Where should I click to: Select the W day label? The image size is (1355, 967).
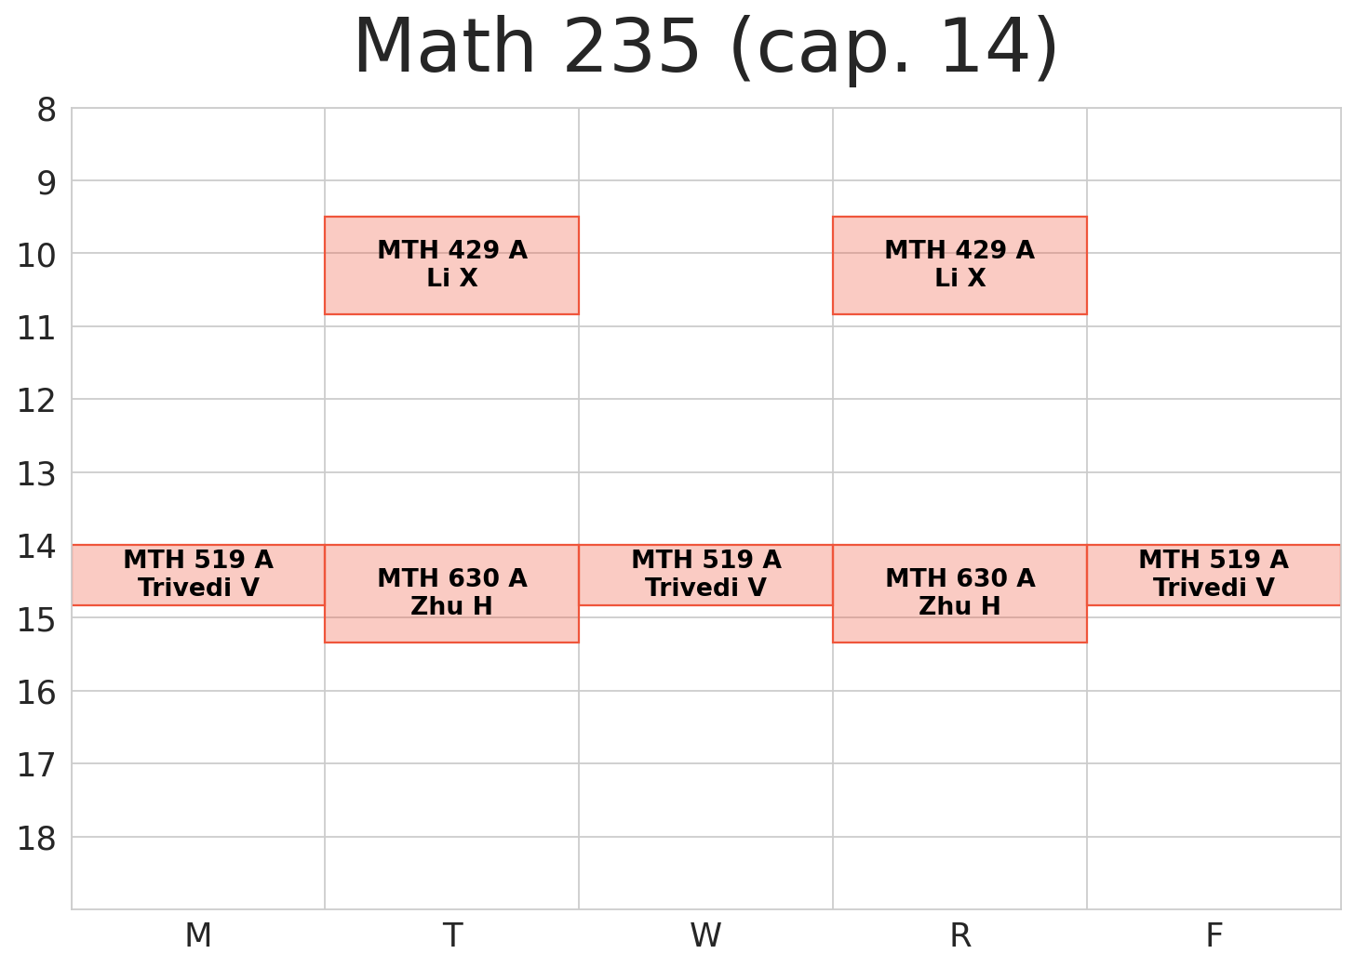[705, 935]
